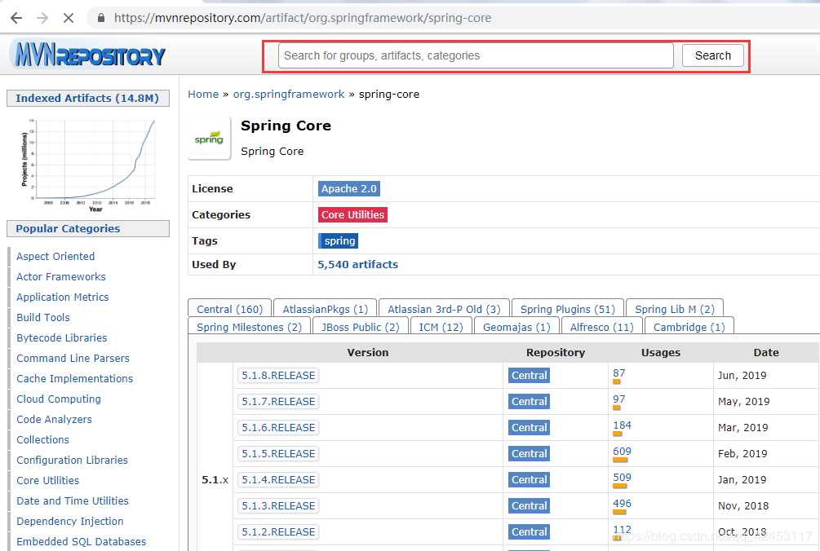Click usages count 509
The height and width of the screenshot is (551, 820).
coord(623,478)
